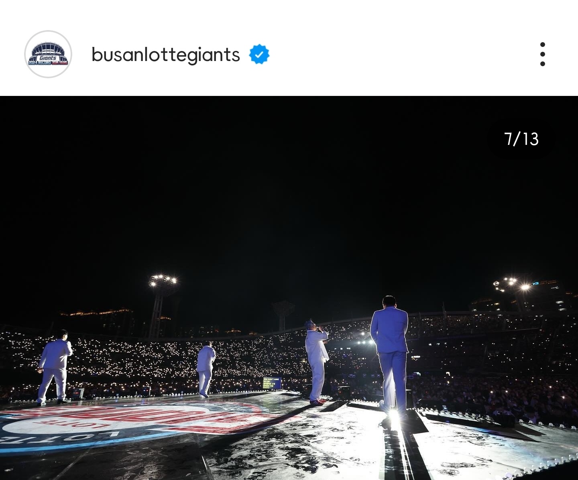578x480 pixels.
Task: Click the blue verified badge
Action: coord(259,54)
